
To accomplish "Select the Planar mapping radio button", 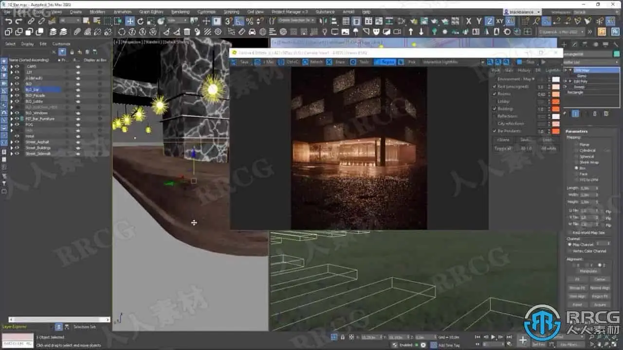I will 577,144.
